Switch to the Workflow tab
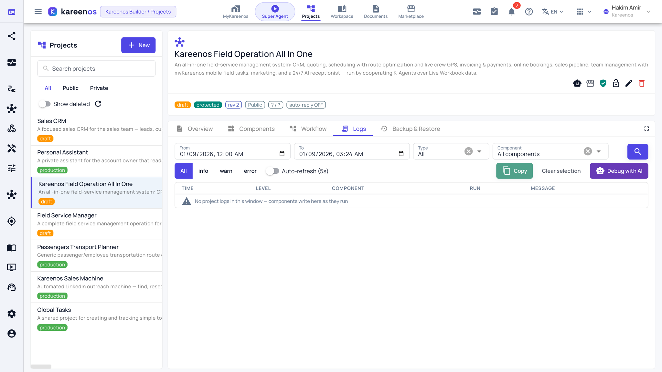 (308, 129)
